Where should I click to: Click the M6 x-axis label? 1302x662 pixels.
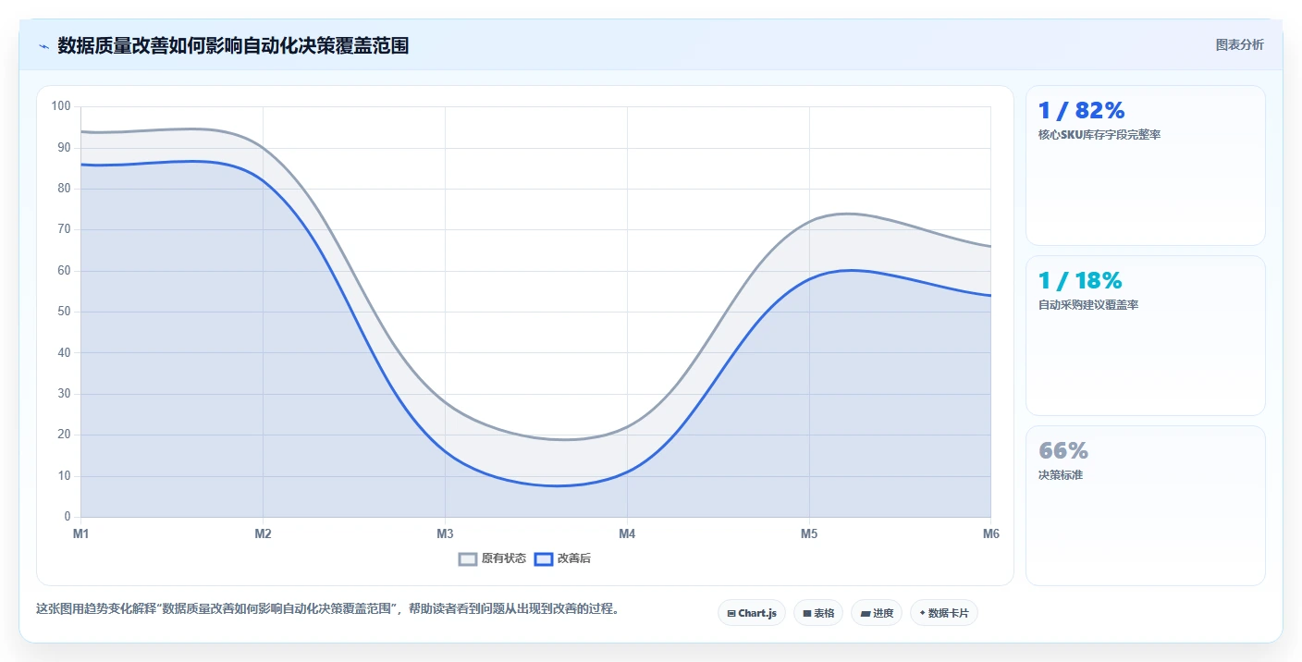pyautogui.click(x=991, y=533)
